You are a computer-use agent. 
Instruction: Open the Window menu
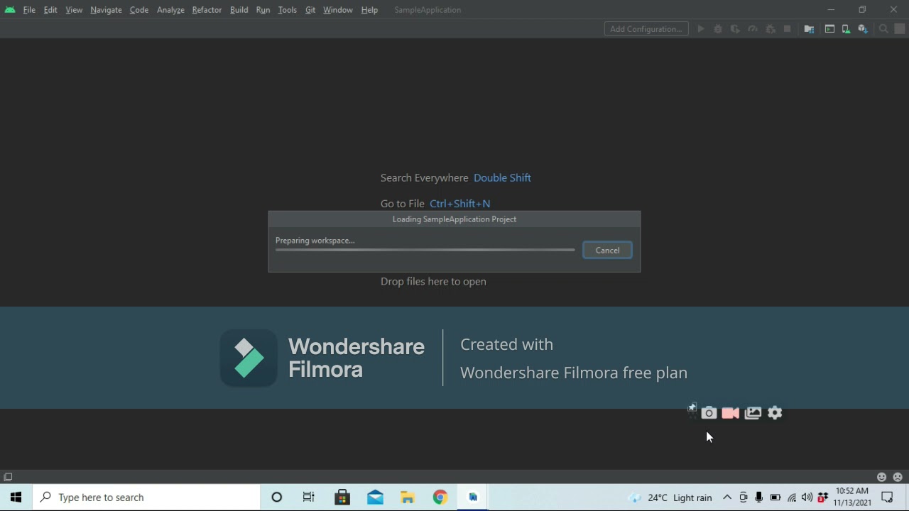click(x=337, y=10)
